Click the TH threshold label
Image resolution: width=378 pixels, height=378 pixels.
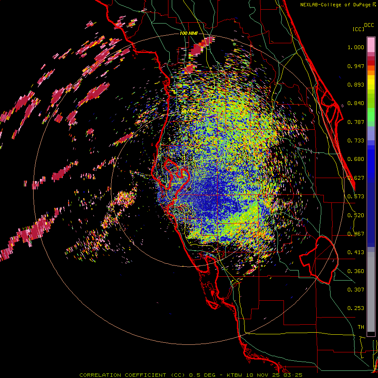(x=361, y=327)
